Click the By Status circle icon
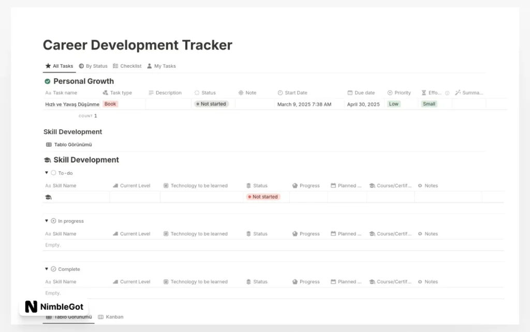The width and height of the screenshot is (530, 332). click(x=81, y=66)
